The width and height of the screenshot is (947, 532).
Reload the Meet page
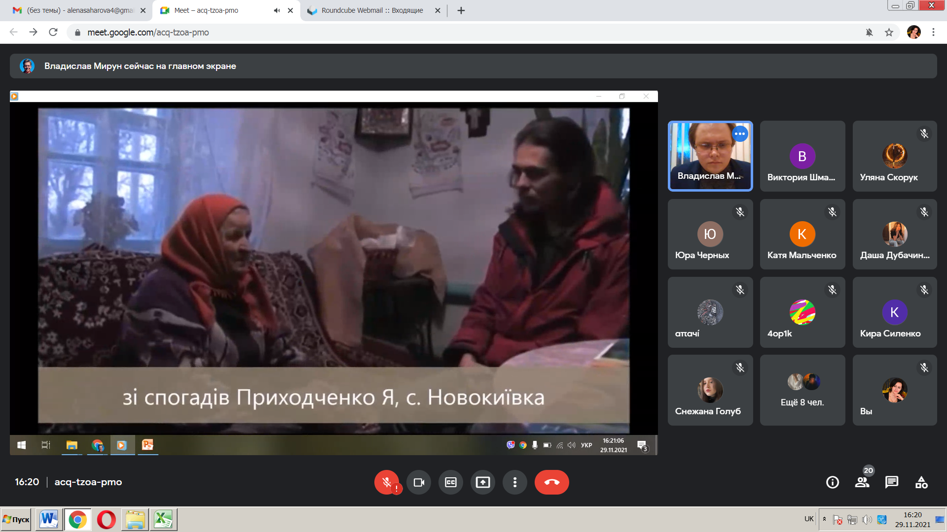pos(53,33)
